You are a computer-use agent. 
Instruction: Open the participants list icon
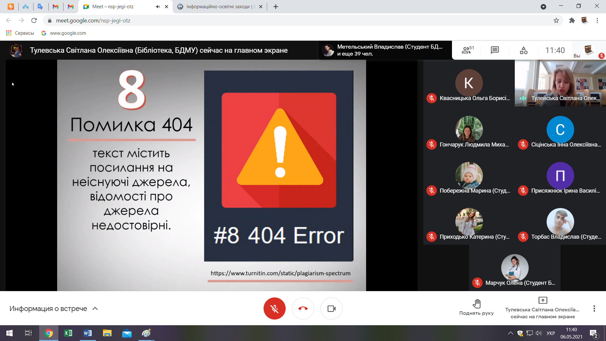click(x=467, y=50)
